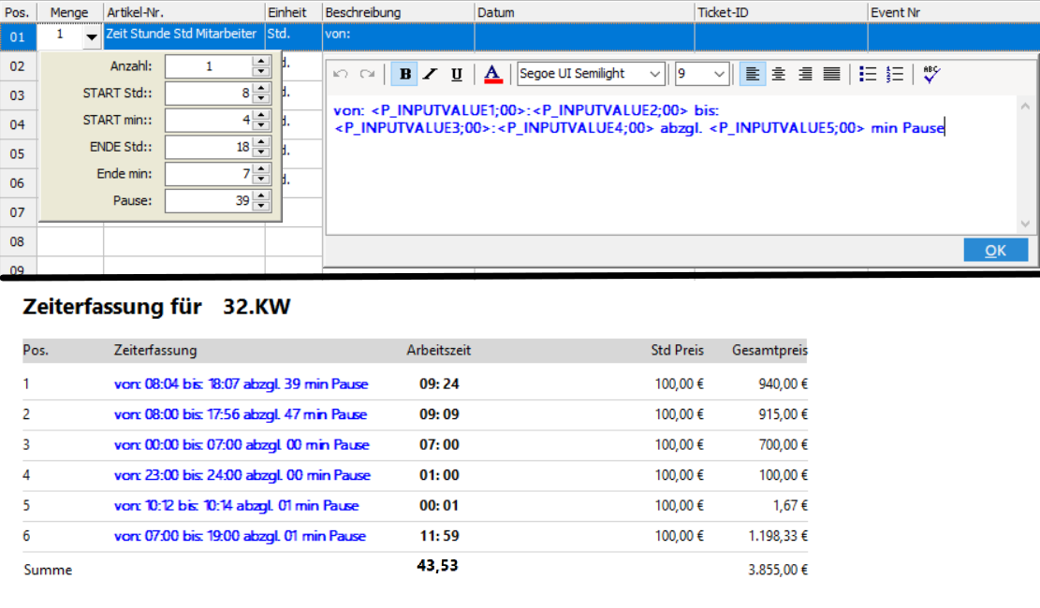This screenshot has height=608, width=1040.
Task: Click the Beschreibung column header
Action: [399, 12]
